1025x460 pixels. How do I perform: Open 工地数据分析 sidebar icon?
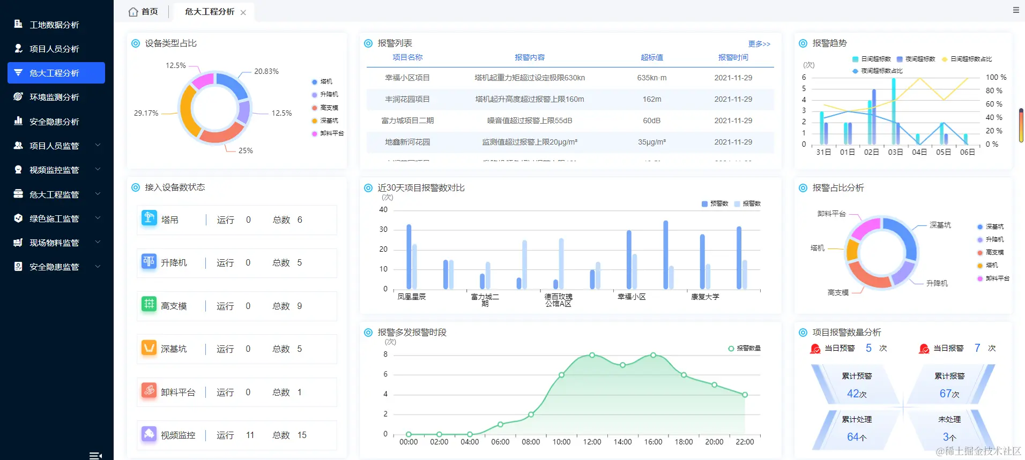coord(18,24)
